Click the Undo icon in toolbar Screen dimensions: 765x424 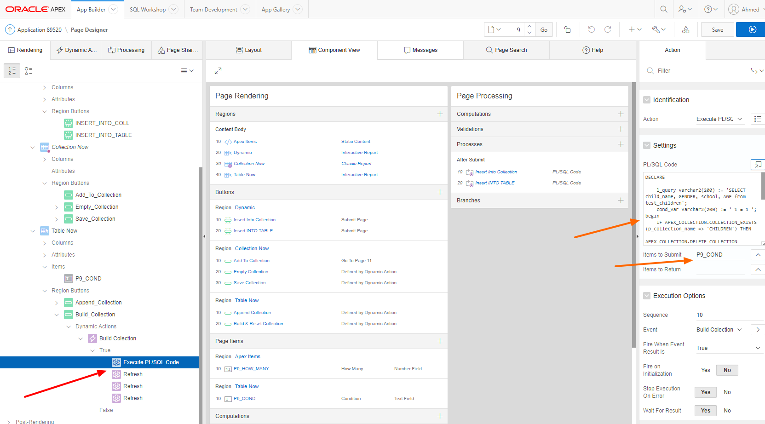tap(591, 29)
